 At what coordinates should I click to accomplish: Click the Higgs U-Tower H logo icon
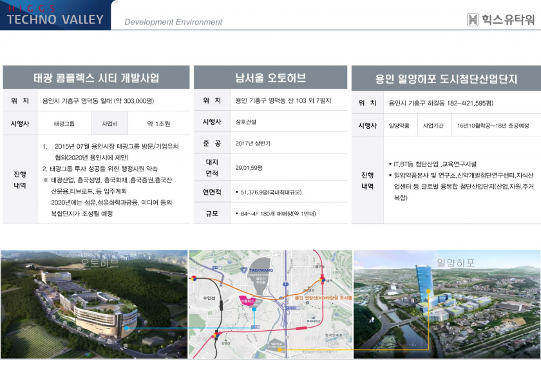(473, 20)
